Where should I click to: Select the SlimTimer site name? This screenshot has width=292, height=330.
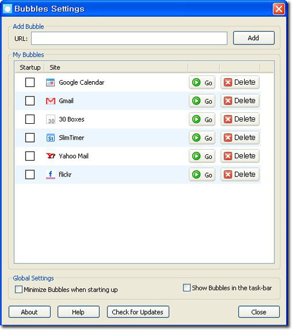(x=71, y=138)
